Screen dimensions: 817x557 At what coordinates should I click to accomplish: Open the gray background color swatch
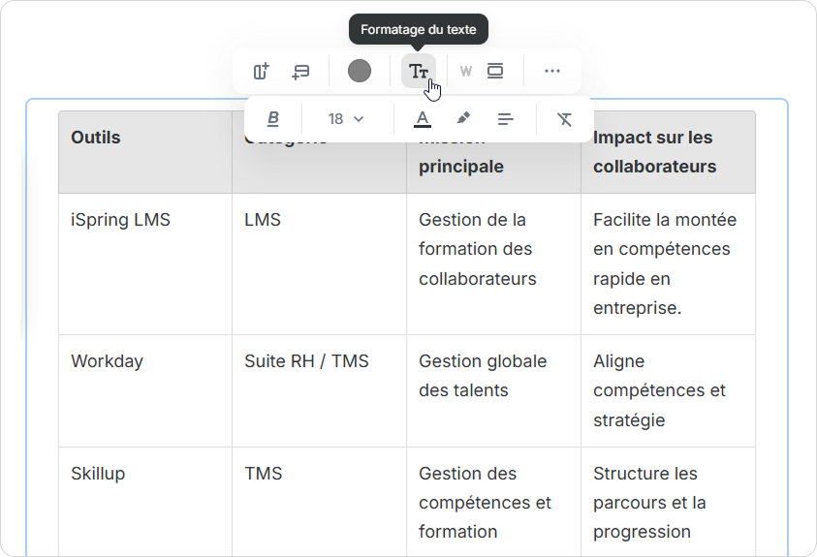(360, 71)
